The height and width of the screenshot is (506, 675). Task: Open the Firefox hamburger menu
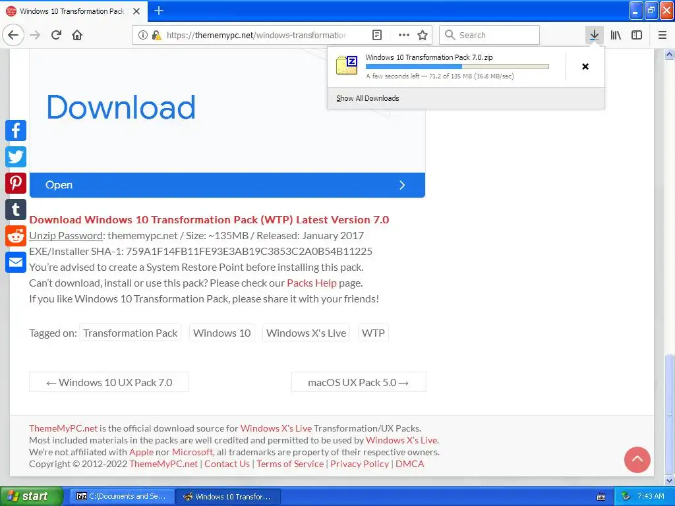[x=662, y=35]
